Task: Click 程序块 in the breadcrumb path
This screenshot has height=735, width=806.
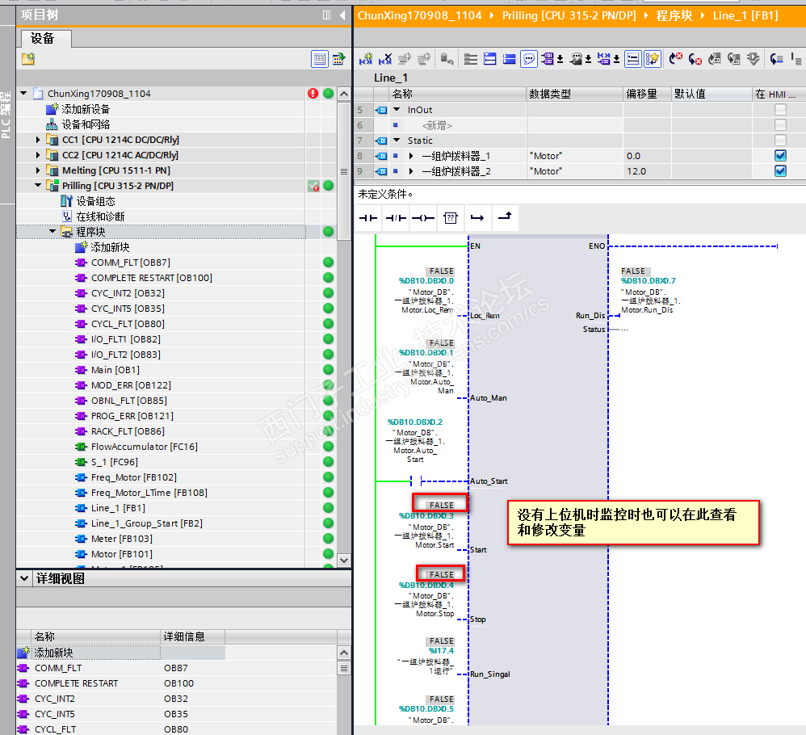Action: point(674,15)
